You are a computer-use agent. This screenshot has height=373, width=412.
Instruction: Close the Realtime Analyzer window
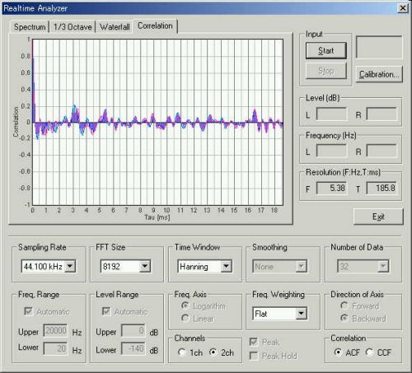click(x=403, y=8)
